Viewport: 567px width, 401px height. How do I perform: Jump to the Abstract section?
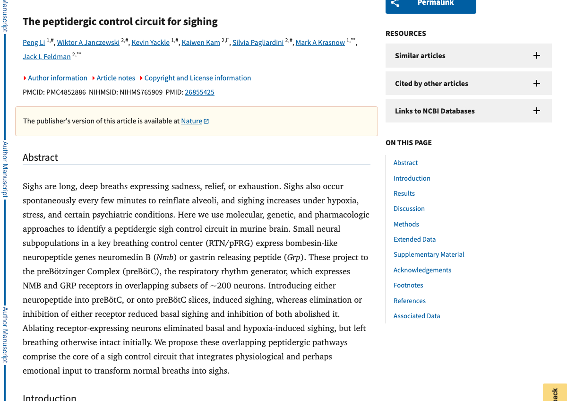point(405,163)
